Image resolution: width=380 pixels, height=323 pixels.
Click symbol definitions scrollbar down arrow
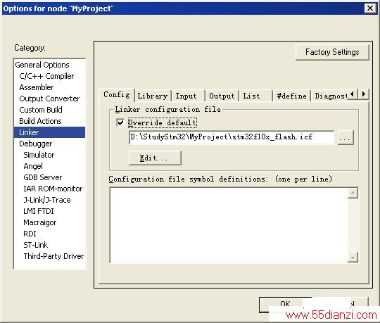pos(353,258)
